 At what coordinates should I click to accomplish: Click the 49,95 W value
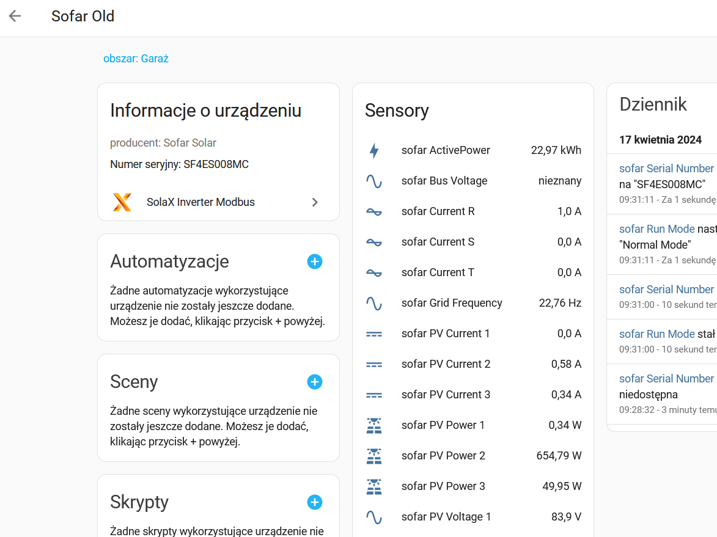click(x=562, y=486)
